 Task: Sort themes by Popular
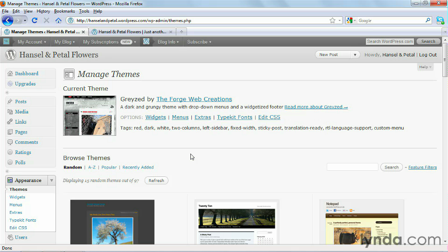click(109, 168)
